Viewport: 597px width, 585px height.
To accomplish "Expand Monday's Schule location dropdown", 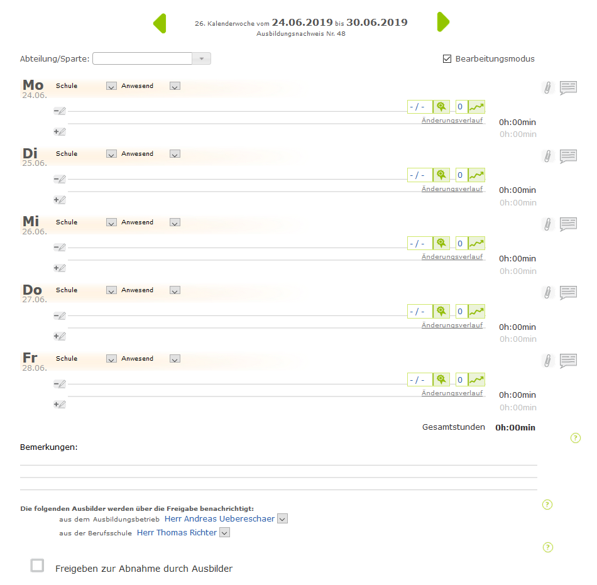I will 111,86.
